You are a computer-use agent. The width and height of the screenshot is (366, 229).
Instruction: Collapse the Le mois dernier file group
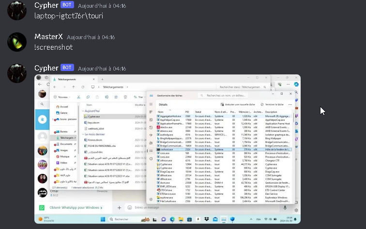point(83,134)
